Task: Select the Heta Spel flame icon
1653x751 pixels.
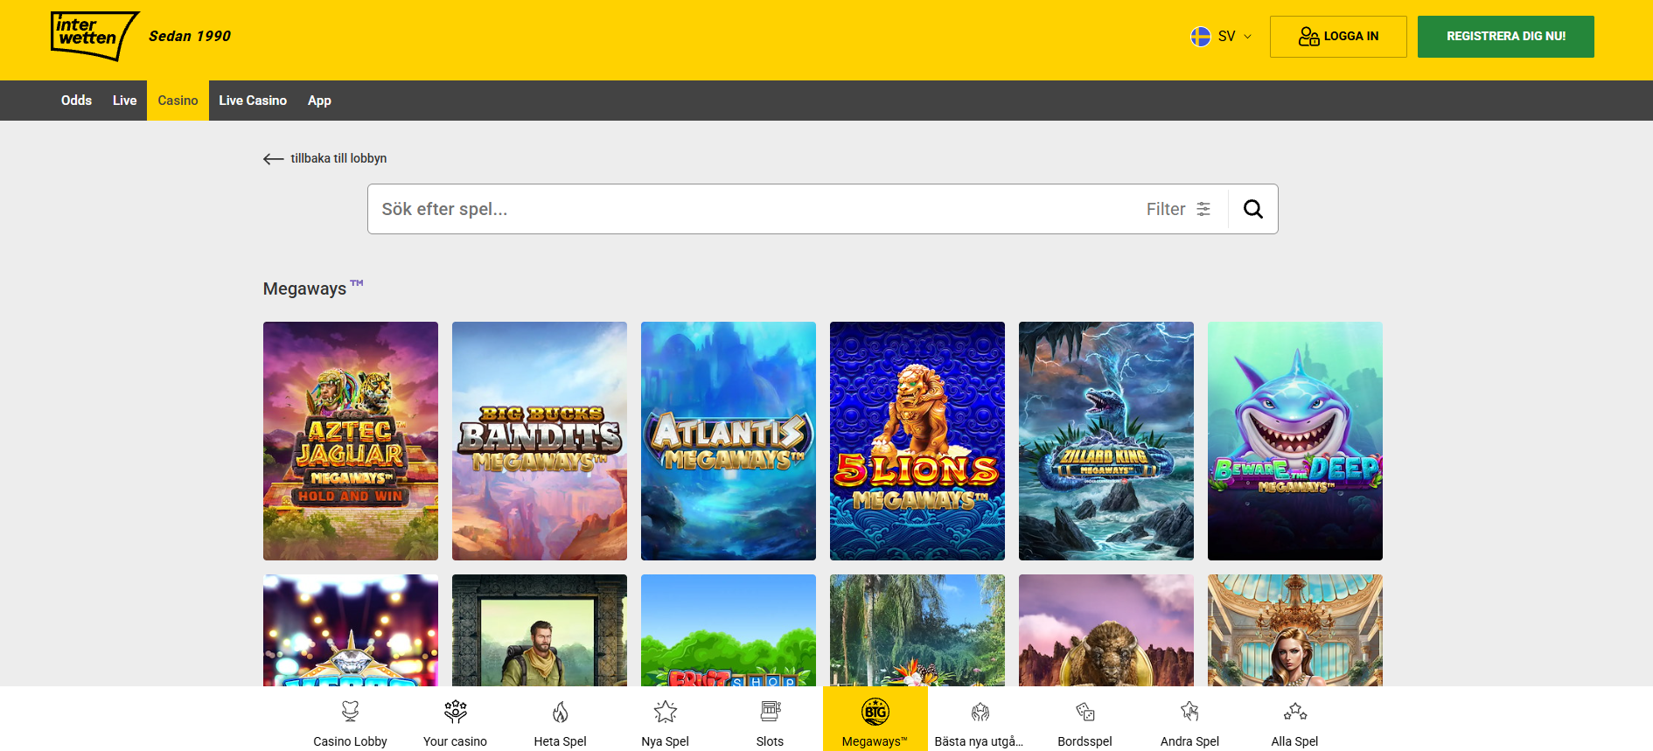Action: (x=560, y=712)
